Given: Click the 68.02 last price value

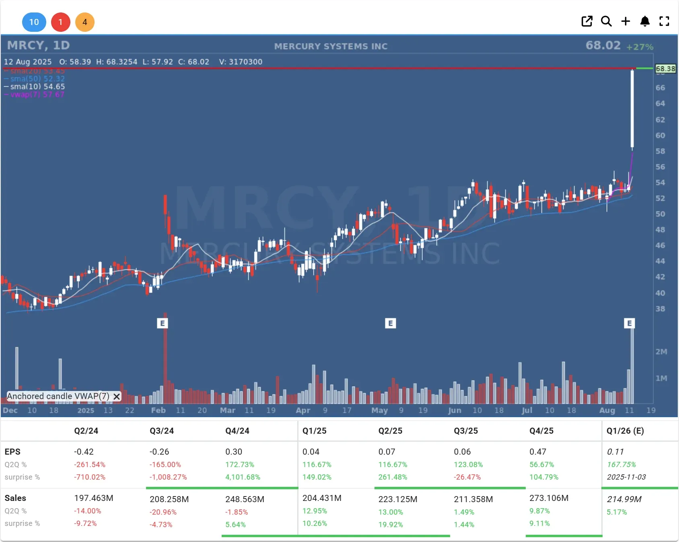Looking at the screenshot, I should pos(603,45).
